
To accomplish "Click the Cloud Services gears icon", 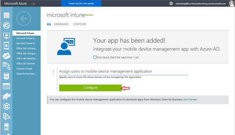I will coord(6,56).
